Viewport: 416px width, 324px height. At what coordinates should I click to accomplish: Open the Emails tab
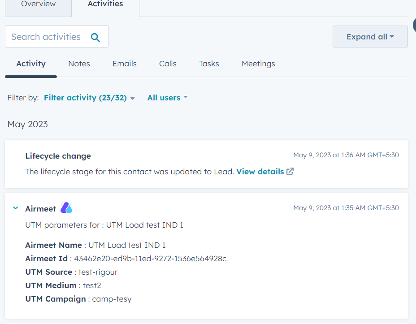(125, 64)
